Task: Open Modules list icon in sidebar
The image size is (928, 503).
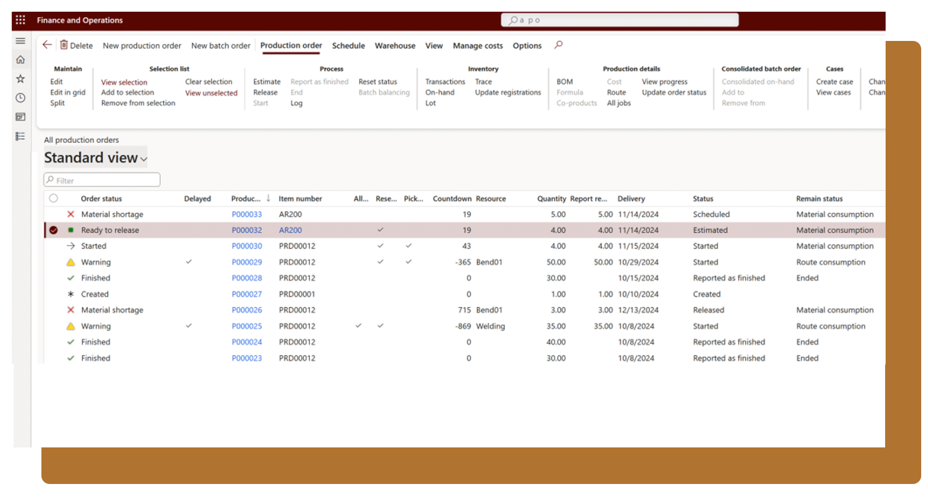Action: (x=20, y=136)
